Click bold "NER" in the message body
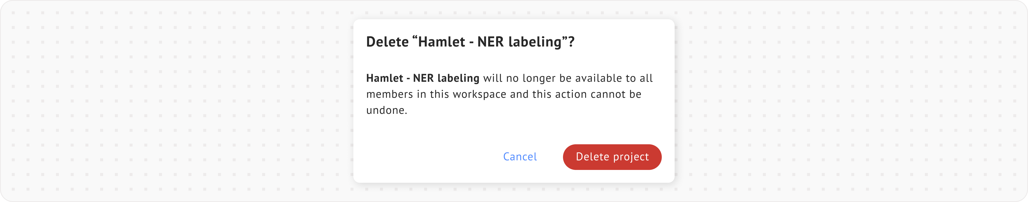Image resolution: width=1028 pixels, height=202 pixels. [x=423, y=78]
